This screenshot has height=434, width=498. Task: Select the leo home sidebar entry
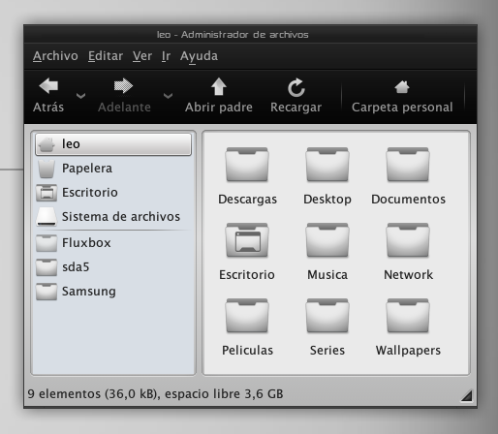[113, 144]
